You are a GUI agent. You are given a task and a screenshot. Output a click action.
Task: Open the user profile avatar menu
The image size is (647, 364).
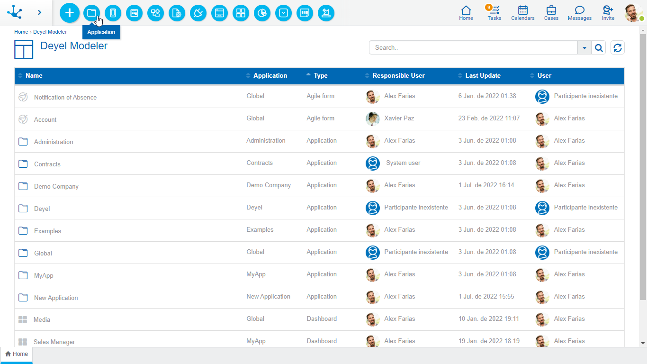(x=634, y=13)
